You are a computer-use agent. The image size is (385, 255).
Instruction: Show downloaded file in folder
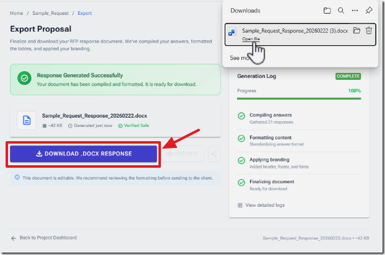(357, 30)
